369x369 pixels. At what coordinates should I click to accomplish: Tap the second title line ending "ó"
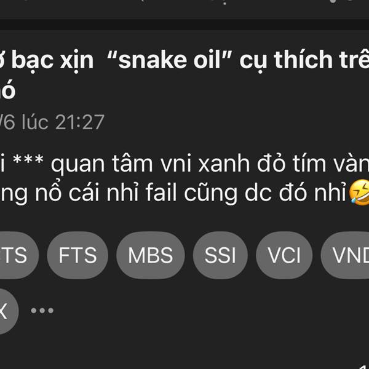tap(7, 89)
